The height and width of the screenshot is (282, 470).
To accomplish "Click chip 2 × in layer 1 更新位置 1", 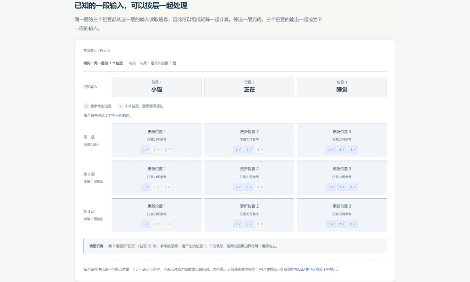I will [157, 150].
